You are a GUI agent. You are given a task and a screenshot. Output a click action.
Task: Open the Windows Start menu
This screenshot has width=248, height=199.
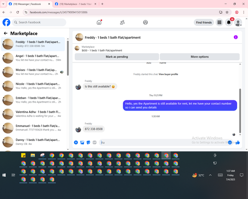tap(4, 175)
